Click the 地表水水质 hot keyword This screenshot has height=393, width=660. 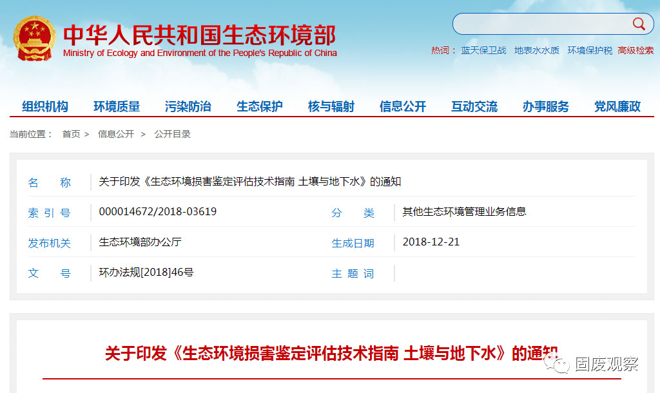(537, 50)
